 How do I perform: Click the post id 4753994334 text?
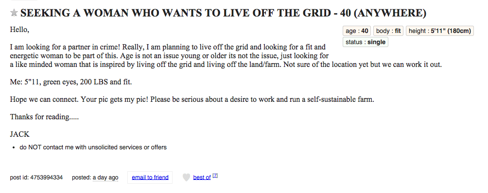(36, 177)
